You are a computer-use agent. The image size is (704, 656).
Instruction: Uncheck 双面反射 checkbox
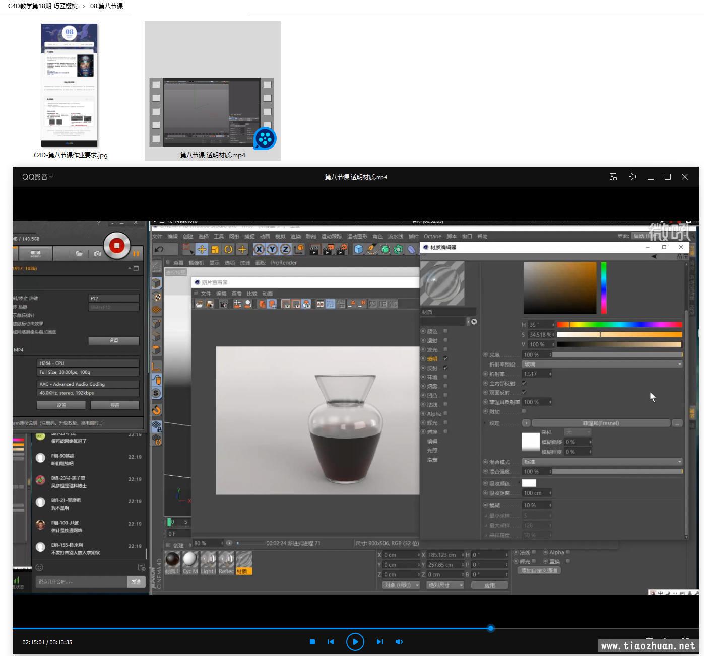524,392
